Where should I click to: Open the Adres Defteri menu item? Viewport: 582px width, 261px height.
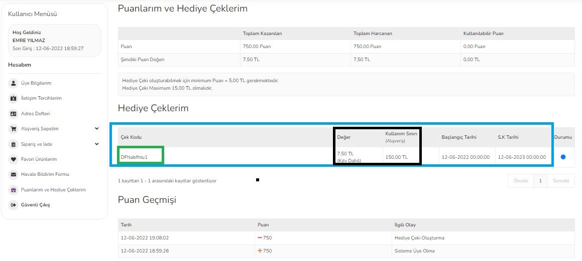tap(35, 114)
